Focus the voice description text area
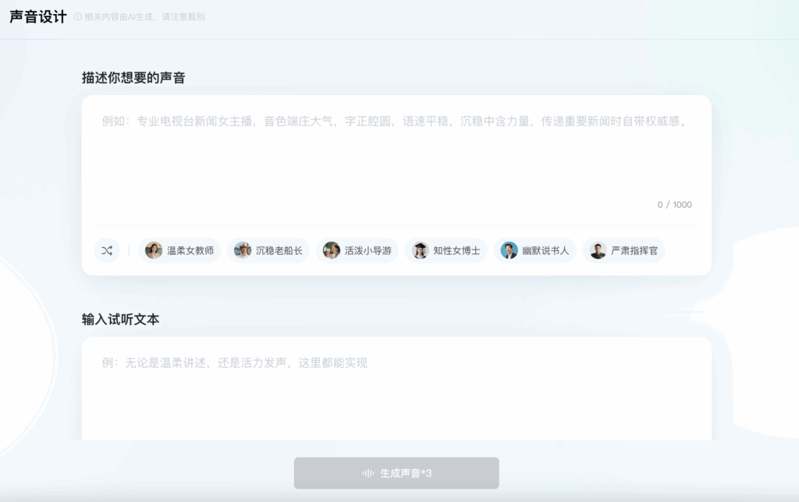The width and height of the screenshot is (799, 502). coord(396,161)
